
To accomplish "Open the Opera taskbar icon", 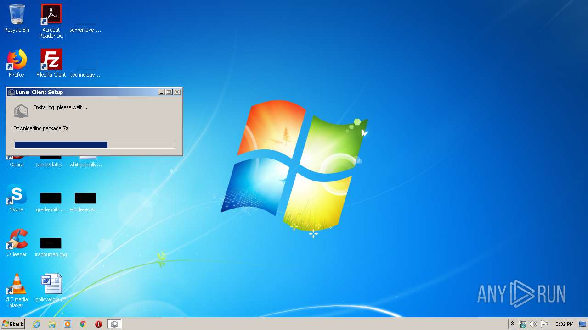I will point(98,324).
